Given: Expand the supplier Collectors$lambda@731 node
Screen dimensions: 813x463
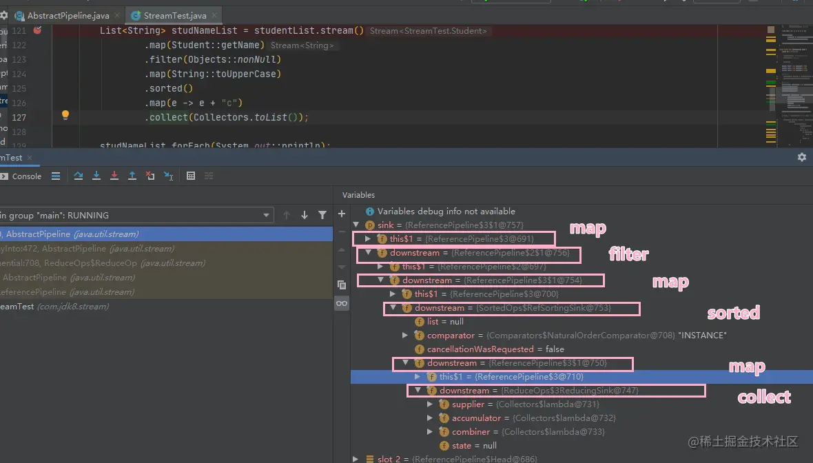Looking at the screenshot, I should pyautogui.click(x=430, y=404).
